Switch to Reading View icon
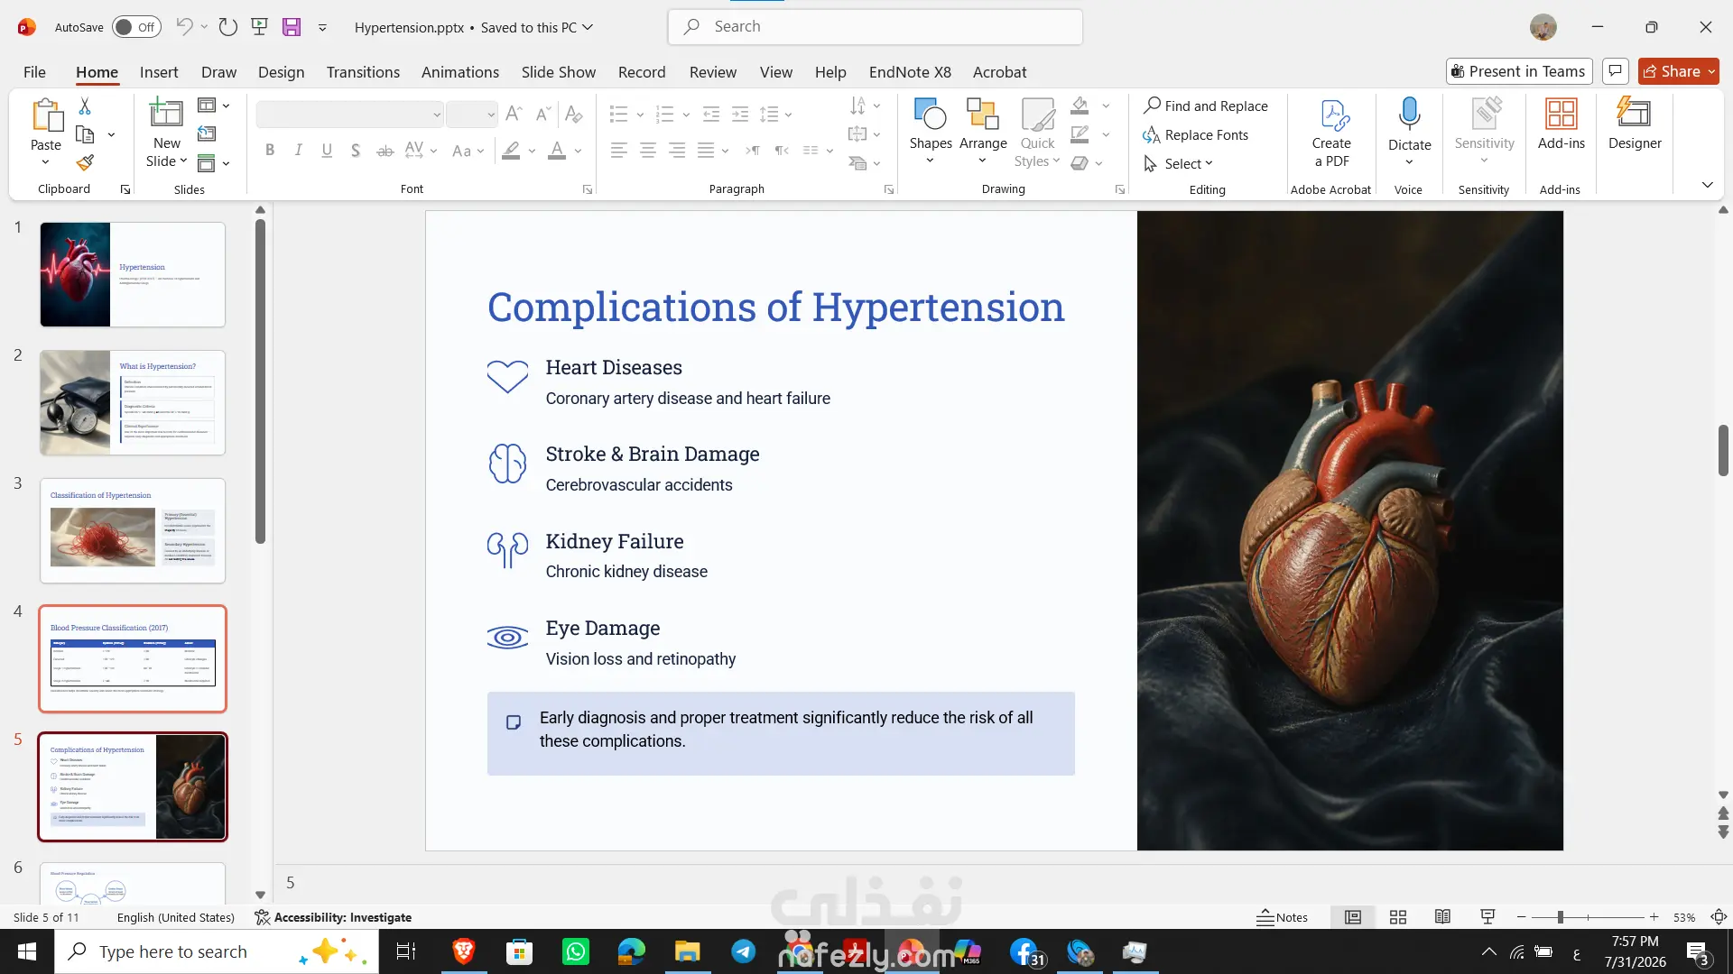1733x974 pixels. pyautogui.click(x=1443, y=917)
